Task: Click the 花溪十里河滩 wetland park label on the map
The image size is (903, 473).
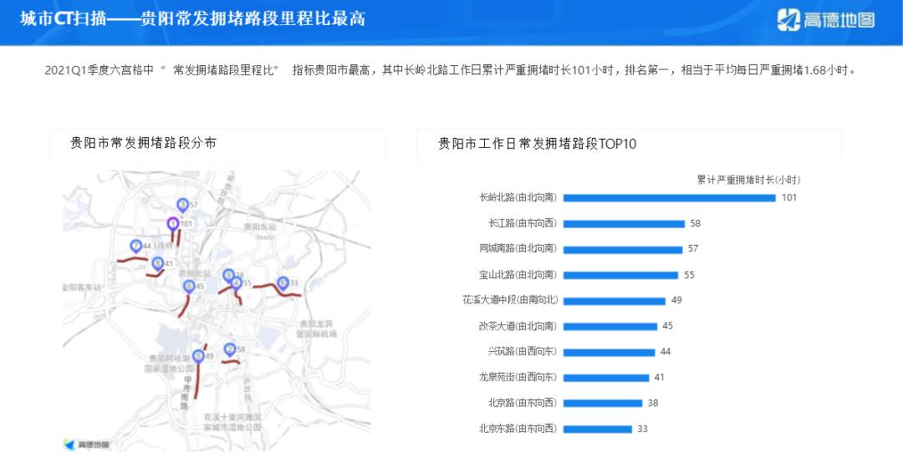Action: (232, 422)
